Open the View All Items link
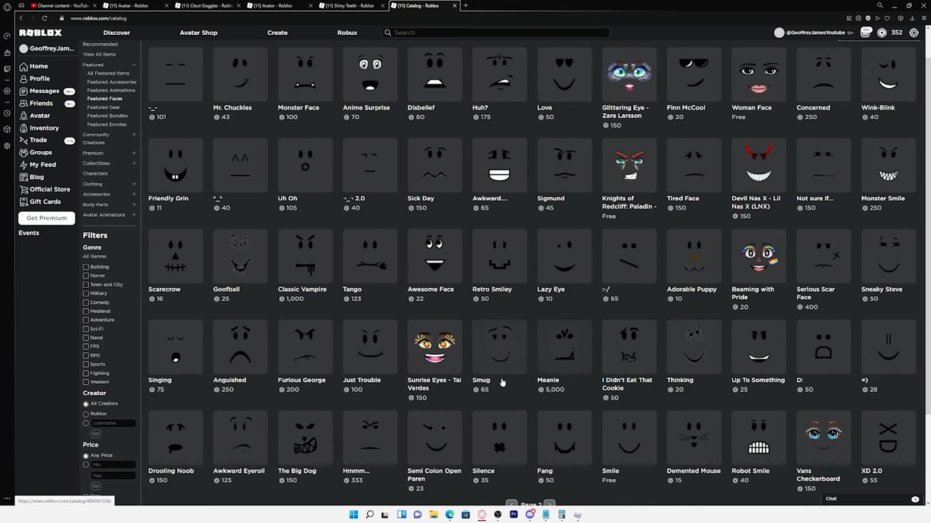The height and width of the screenshot is (523, 931). 99,54
